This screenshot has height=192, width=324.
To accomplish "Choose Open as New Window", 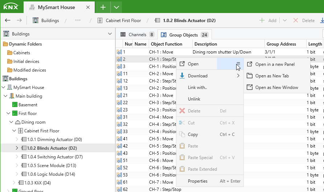I will click(277, 88).
